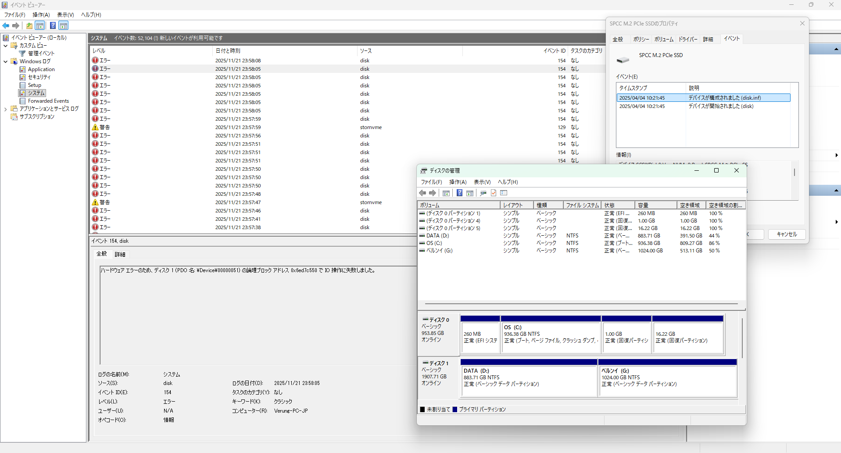The image size is (841, 453).
Task: Switch to the ドライバー tab in SSD properties
Action: point(687,39)
